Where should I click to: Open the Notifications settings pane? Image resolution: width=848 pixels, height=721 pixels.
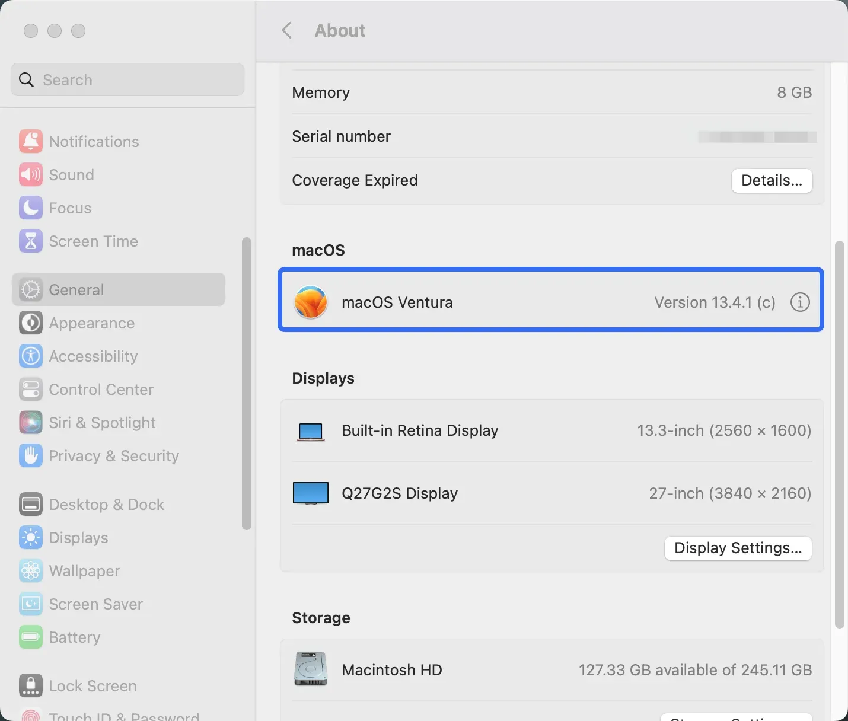point(119,142)
